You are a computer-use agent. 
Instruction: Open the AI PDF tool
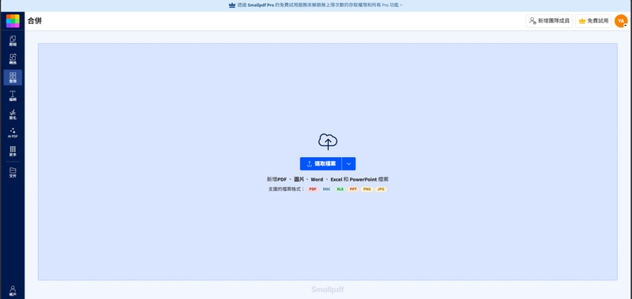click(x=13, y=133)
